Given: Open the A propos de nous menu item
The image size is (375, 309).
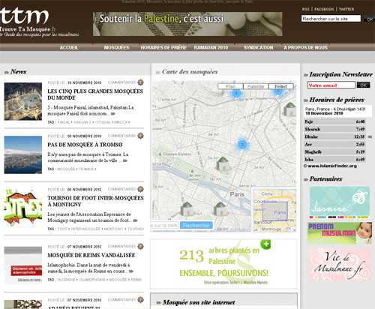Looking at the screenshot, I should (305, 47).
